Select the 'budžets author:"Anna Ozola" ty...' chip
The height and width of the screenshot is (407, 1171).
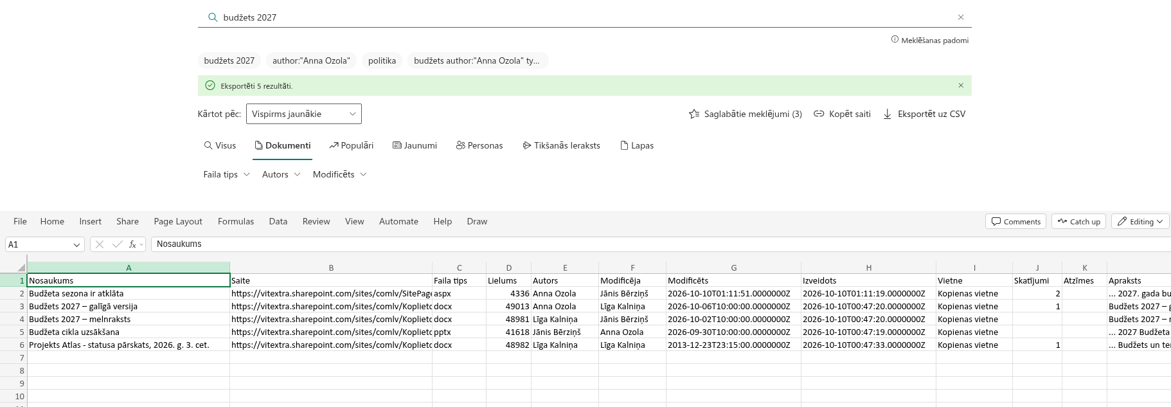478,60
